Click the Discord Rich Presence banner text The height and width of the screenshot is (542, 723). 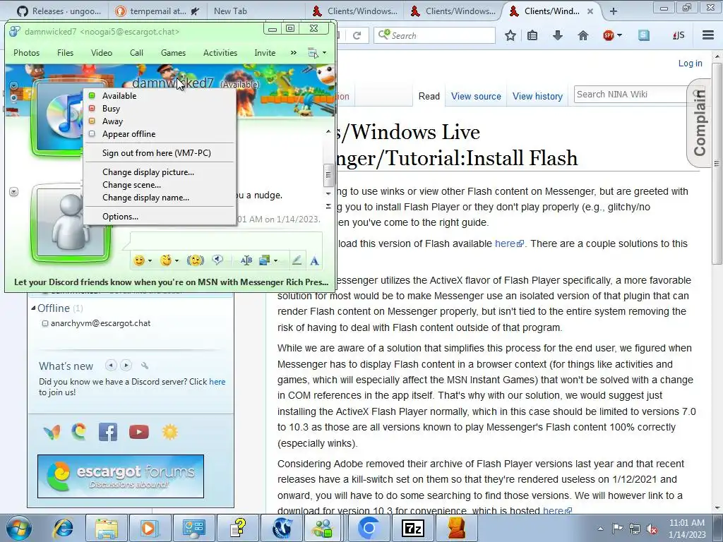[x=171, y=282]
